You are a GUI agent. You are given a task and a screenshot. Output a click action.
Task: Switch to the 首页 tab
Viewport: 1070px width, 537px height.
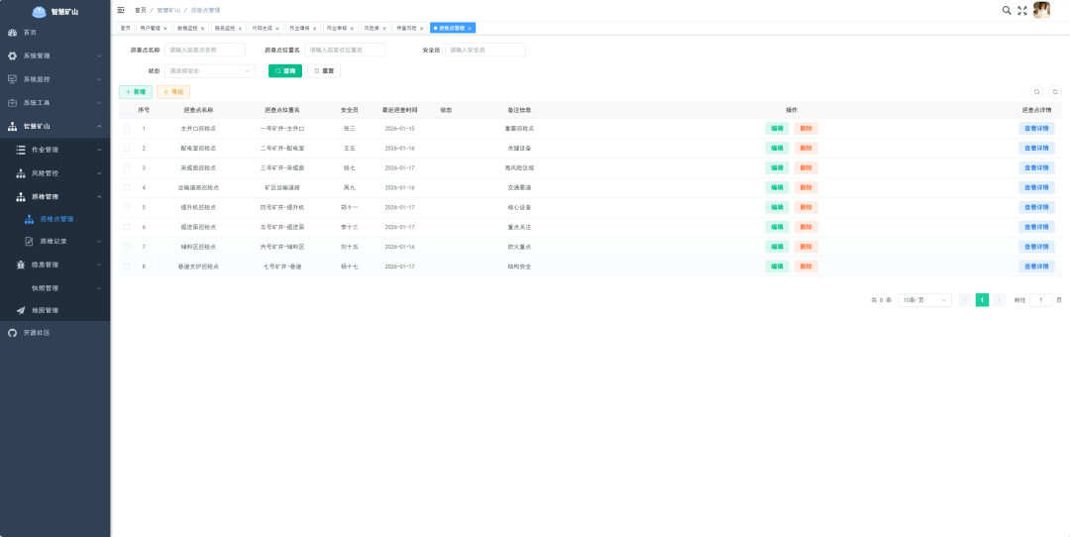[x=125, y=29]
